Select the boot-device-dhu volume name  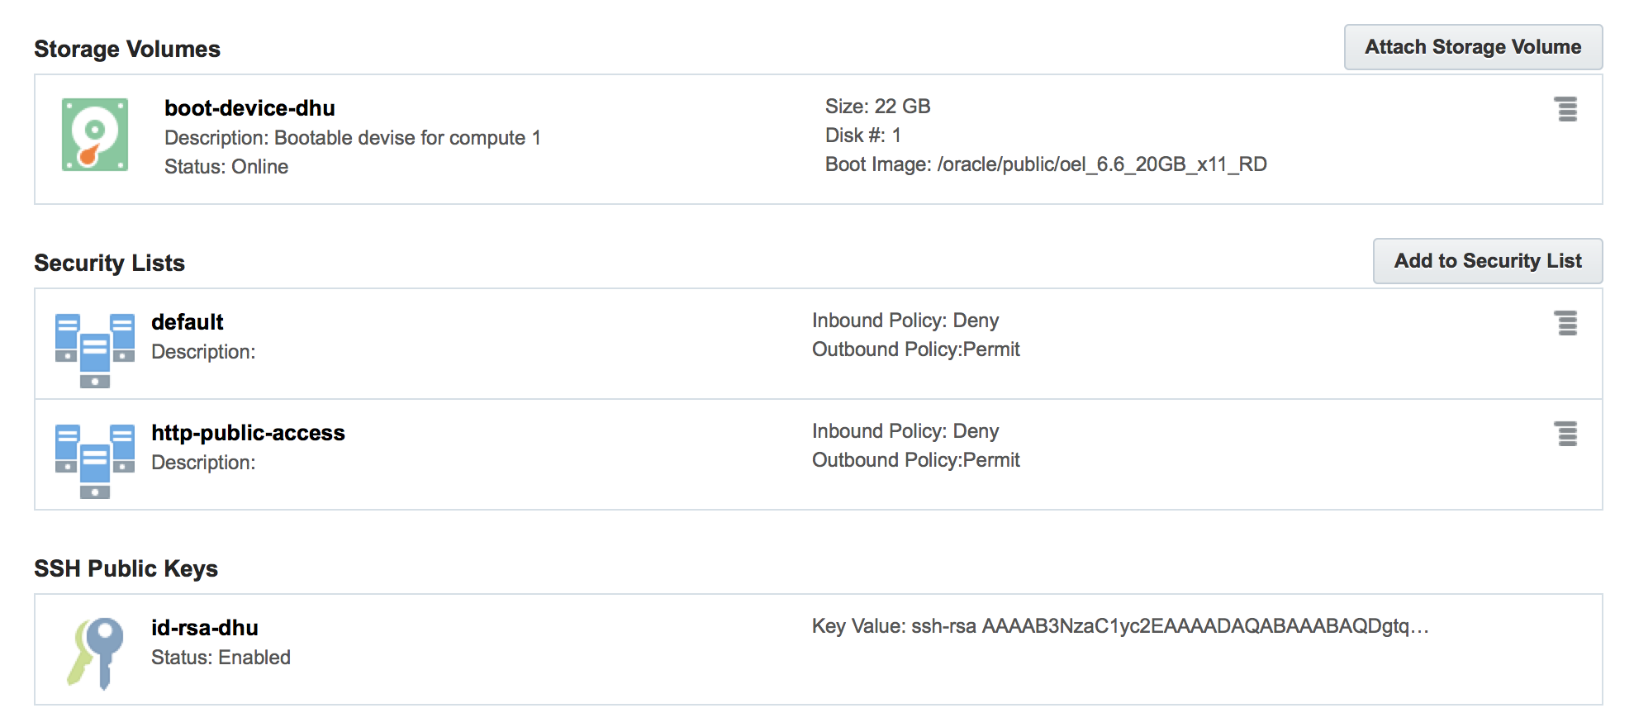(x=249, y=108)
